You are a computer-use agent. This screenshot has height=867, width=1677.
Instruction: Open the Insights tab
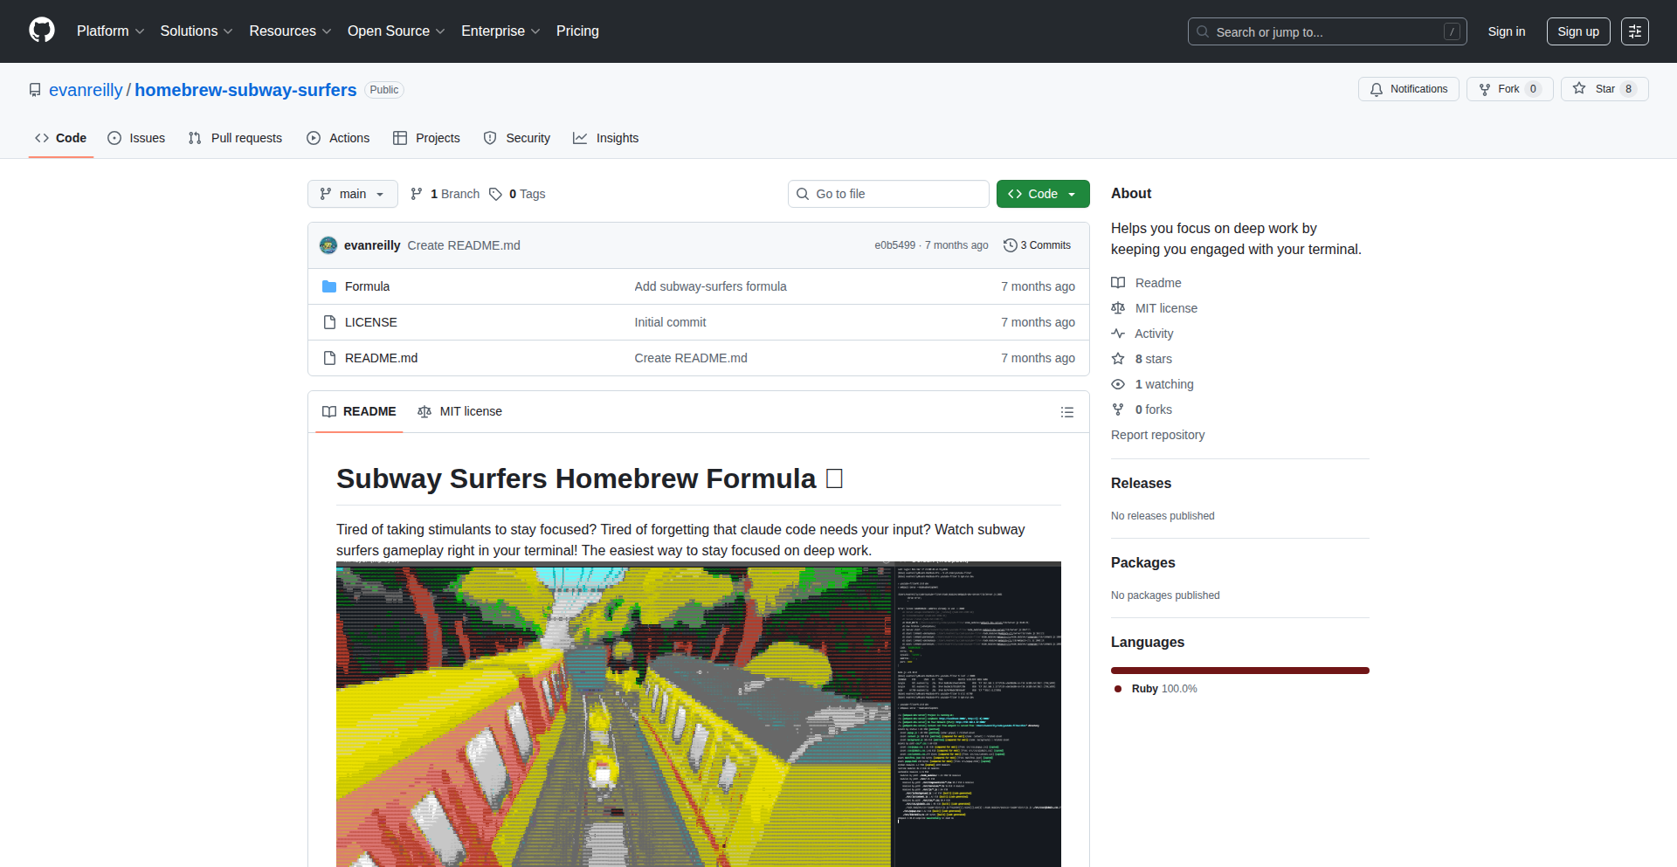tap(606, 138)
